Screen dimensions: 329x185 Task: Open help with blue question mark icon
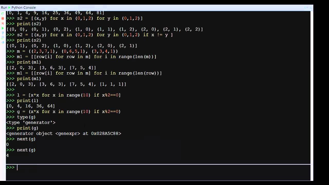(3, 33)
